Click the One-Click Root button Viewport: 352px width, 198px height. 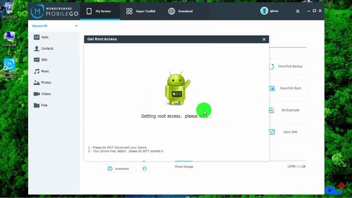(x=287, y=88)
